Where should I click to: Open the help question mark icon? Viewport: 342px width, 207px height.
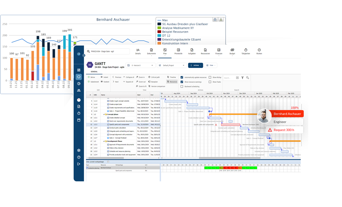79,157
